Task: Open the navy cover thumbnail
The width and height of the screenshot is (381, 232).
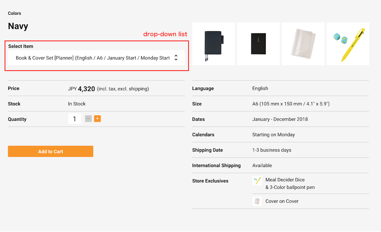Action: (214, 44)
